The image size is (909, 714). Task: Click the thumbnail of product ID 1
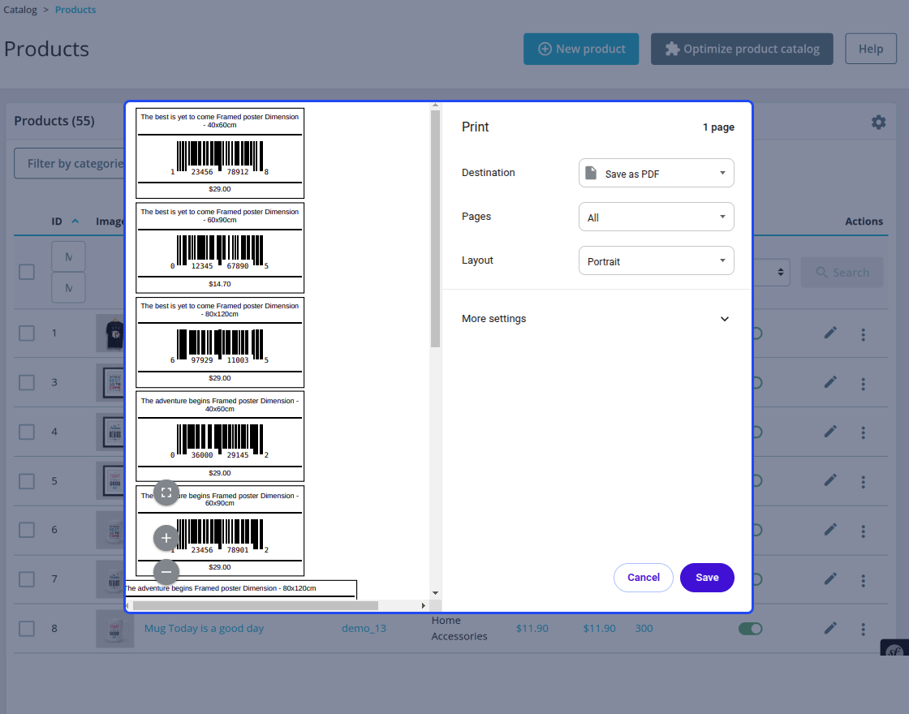click(110, 333)
